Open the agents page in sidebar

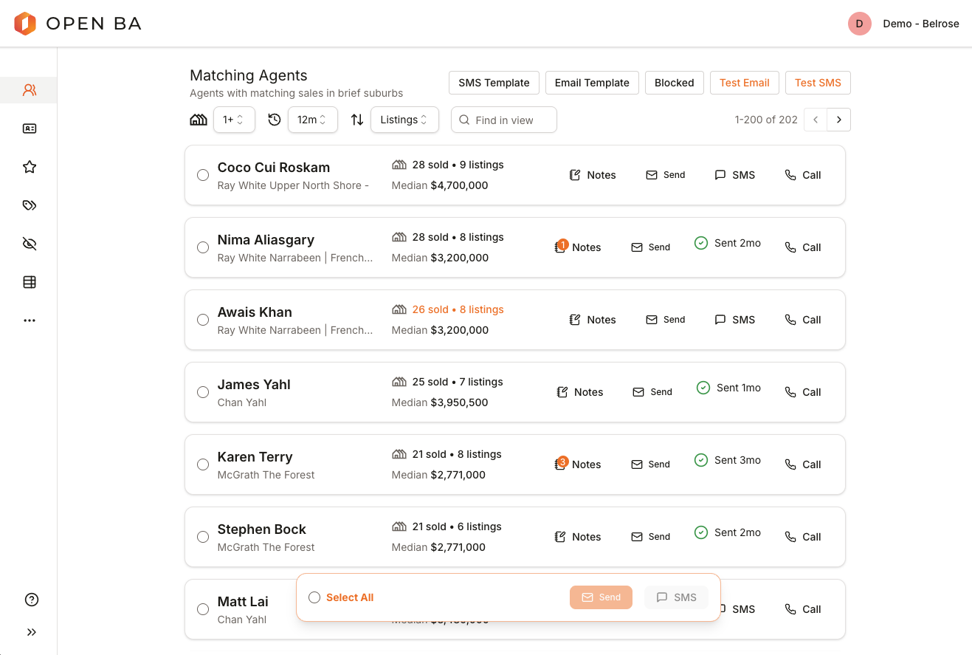tap(30, 90)
